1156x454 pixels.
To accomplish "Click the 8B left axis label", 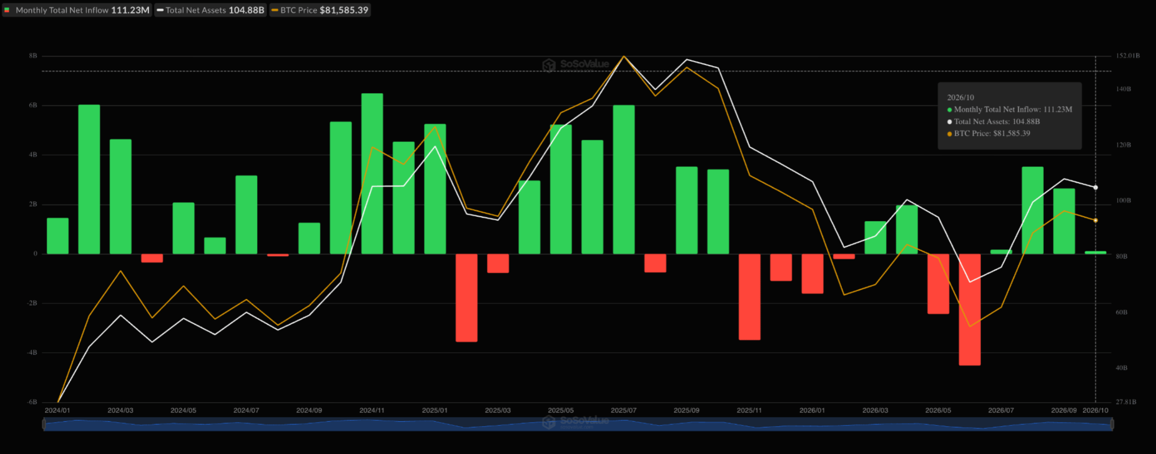I will point(33,56).
